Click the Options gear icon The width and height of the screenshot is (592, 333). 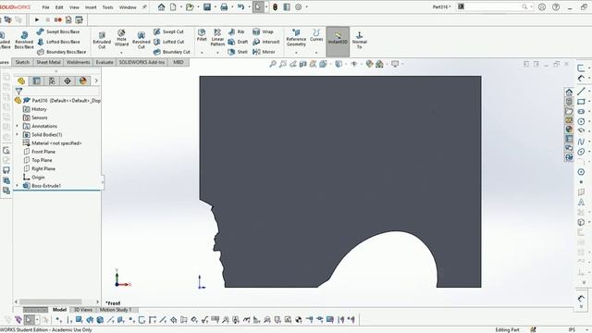pyautogui.click(x=298, y=6)
